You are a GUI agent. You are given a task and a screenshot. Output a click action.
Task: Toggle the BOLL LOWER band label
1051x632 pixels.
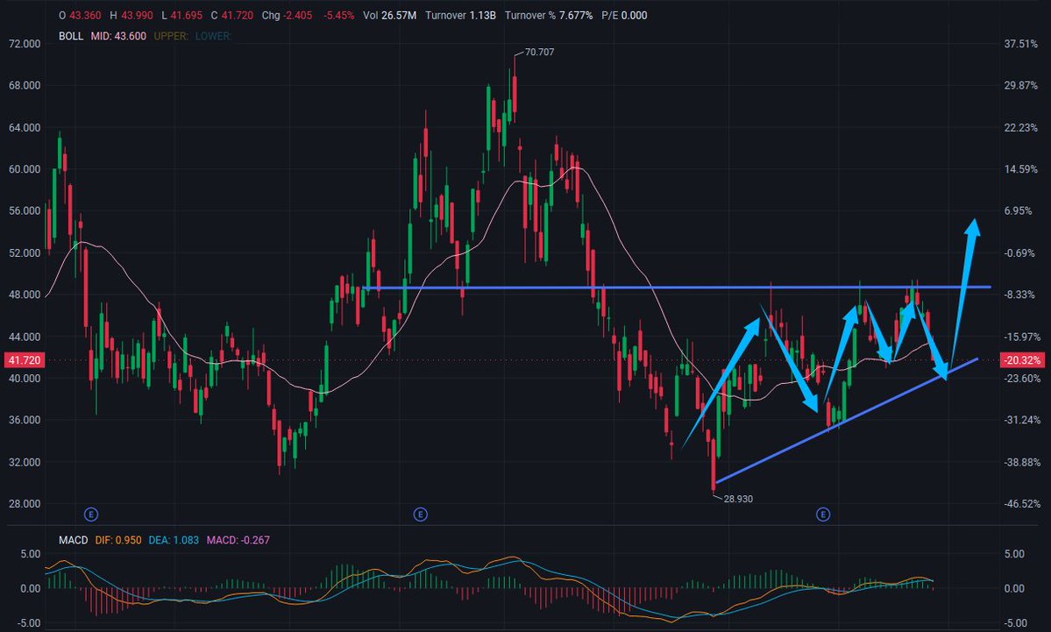(213, 36)
